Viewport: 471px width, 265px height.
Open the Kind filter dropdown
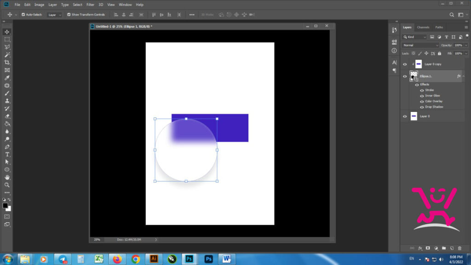415,37
